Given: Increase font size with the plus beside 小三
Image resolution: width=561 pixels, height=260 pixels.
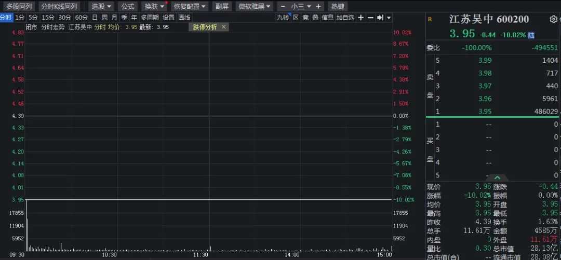Looking at the screenshot, I should click(x=318, y=6).
